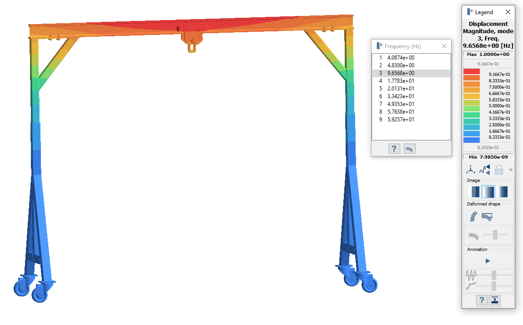This screenshot has width=523, height=325.
Task: Select mode 5 frequency 2.0131e+01
Action: tap(411, 88)
